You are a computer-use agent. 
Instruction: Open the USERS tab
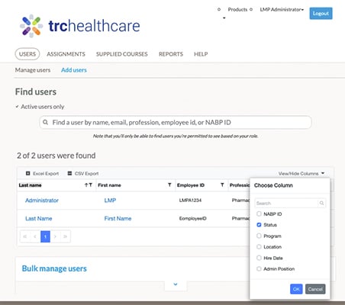click(27, 54)
